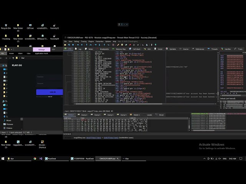Switch to the Handles tab
This screenshot has width=246, height=184.
click(x=226, y=49)
